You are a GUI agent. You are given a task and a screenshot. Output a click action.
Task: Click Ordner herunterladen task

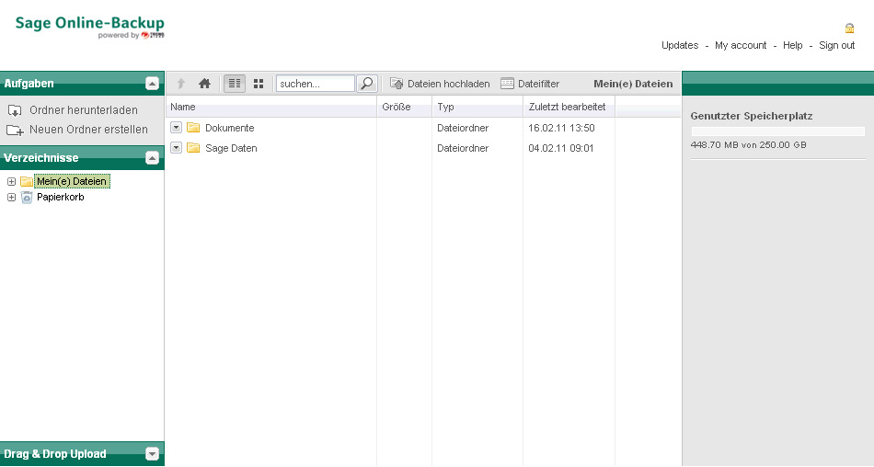(84, 109)
